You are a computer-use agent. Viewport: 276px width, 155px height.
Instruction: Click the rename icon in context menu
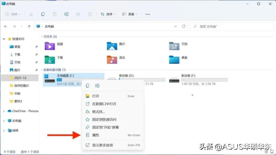(x=97, y=86)
